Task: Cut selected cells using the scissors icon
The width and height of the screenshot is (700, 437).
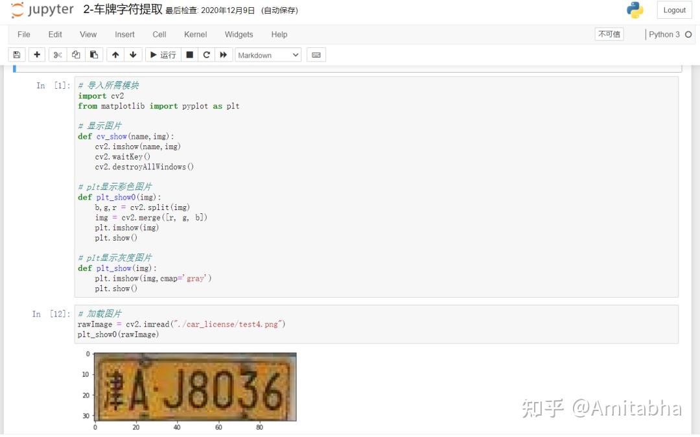Action: 57,55
